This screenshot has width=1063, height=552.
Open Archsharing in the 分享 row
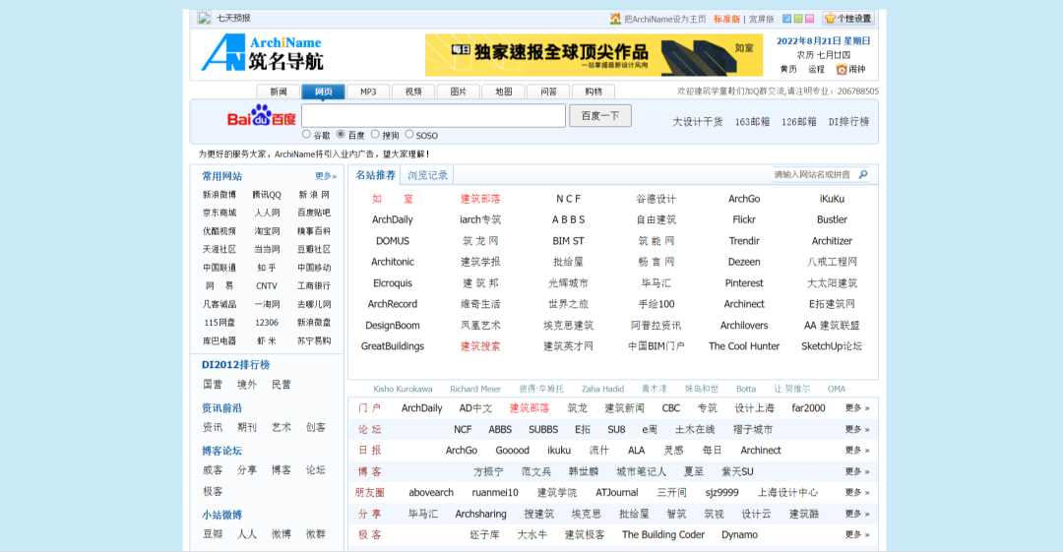point(480,514)
